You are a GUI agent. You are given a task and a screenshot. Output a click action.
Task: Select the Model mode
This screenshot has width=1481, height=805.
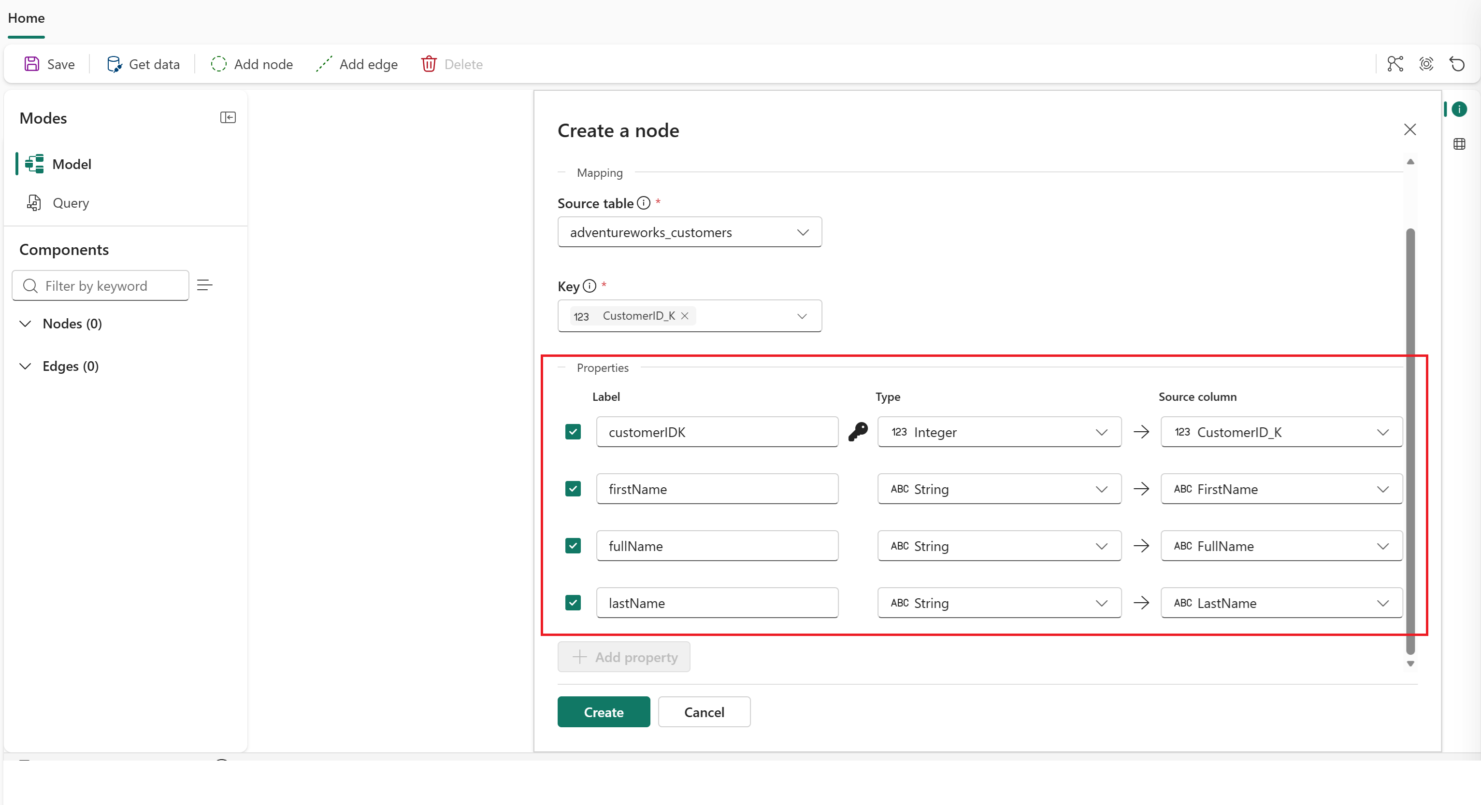click(72, 164)
